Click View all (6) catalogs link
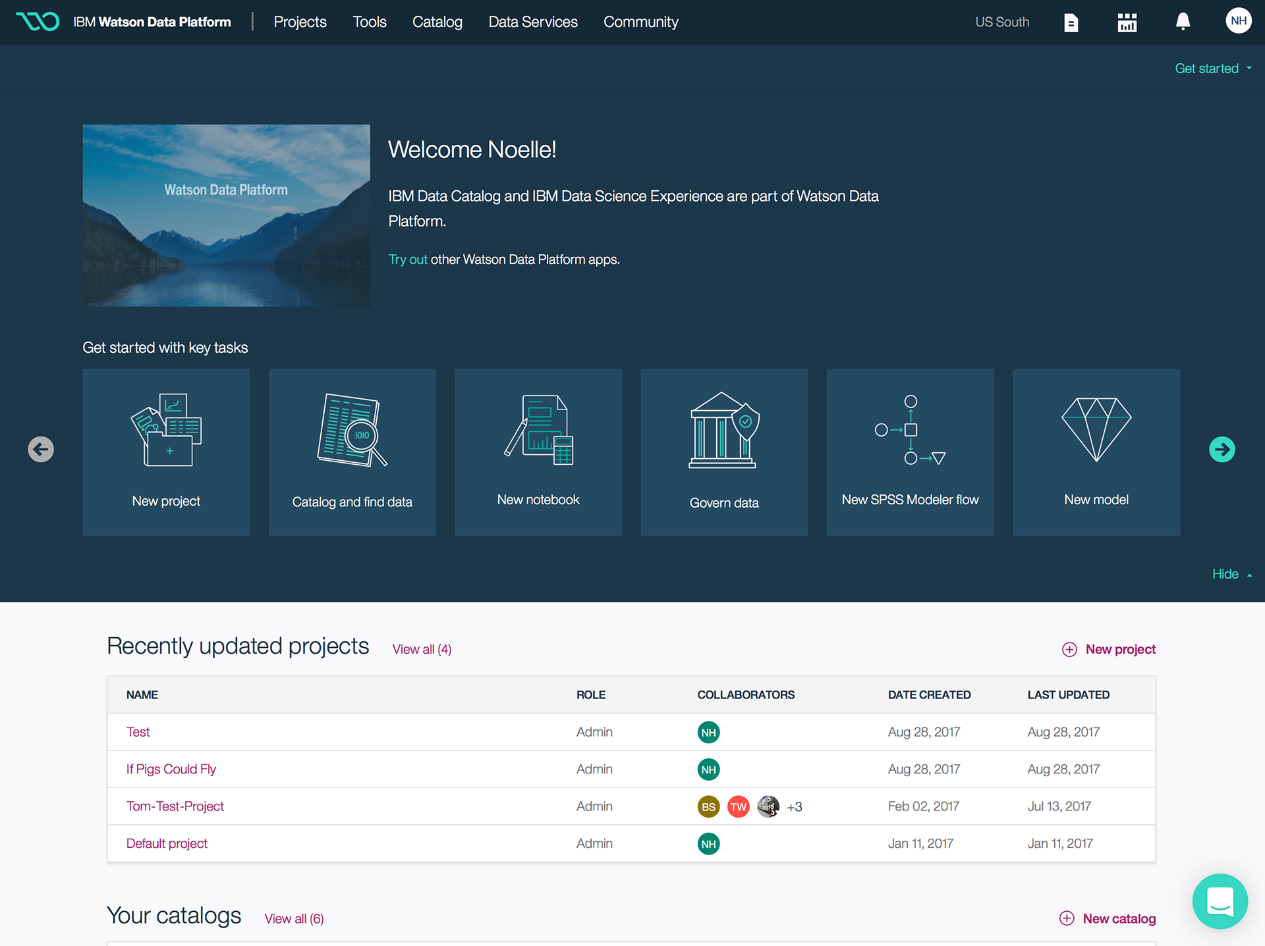This screenshot has width=1265, height=946. pyautogui.click(x=295, y=918)
